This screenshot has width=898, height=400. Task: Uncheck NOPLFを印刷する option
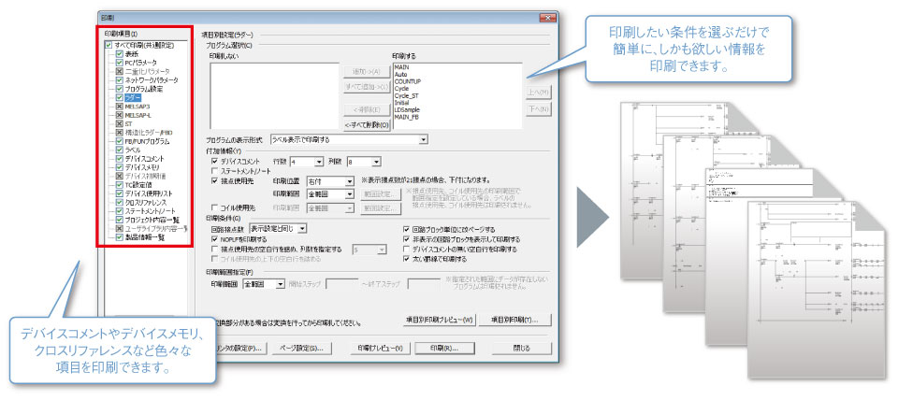pos(216,239)
